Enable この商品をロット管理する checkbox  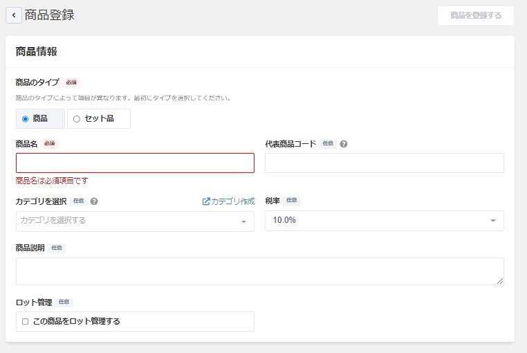click(x=25, y=321)
